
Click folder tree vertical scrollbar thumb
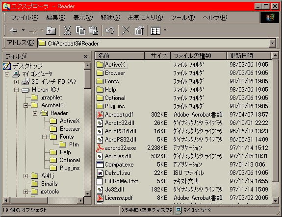pyautogui.click(x=87, y=79)
